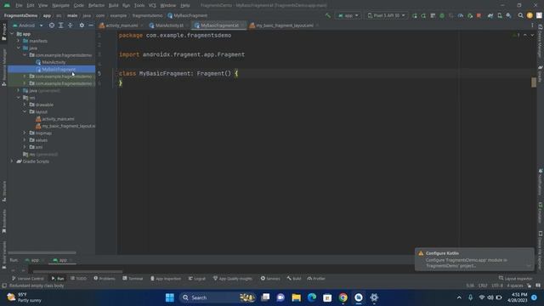Click the Profile app icon in toolbar
This screenshot has width=544, height=306.
[461, 15]
